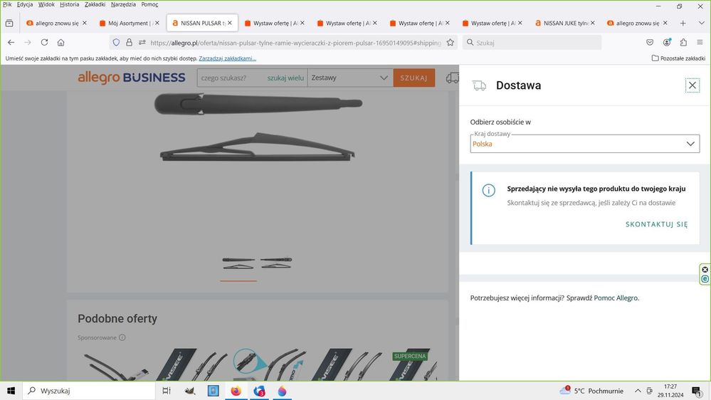Click the Wyszukaj taskbar search box

tap(89, 391)
